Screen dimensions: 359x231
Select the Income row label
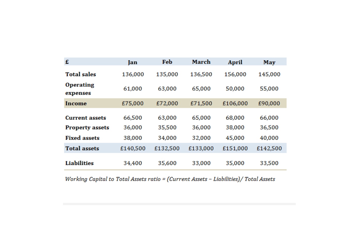[76, 103]
